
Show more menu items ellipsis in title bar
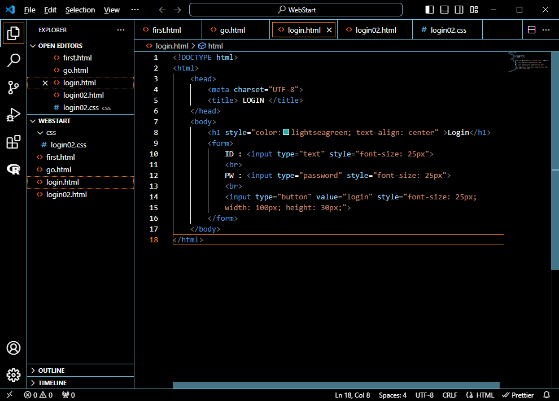pyautogui.click(x=135, y=10)
